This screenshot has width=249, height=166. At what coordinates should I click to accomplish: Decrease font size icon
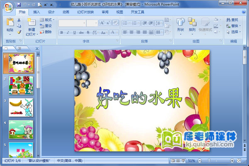click(x=108, y=23)
